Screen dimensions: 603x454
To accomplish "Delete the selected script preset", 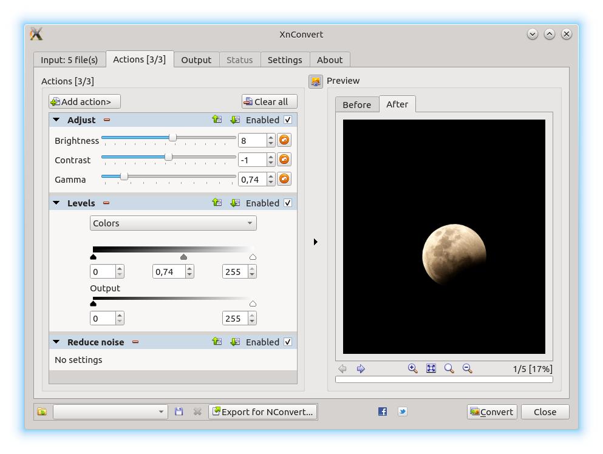I will click(x=197, y=412).
